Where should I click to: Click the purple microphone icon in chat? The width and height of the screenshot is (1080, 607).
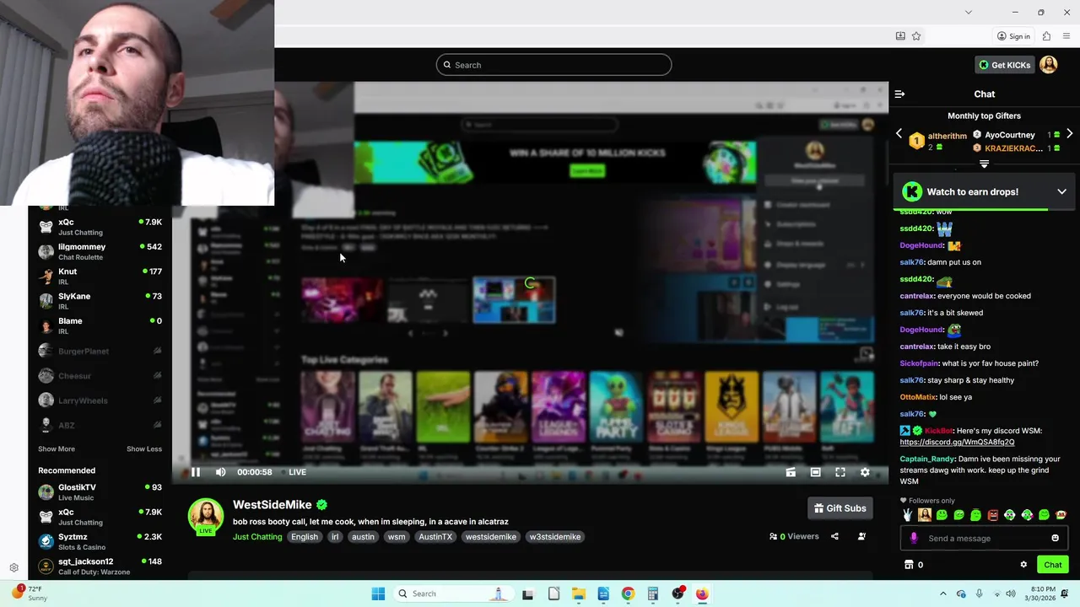coord(914,538)
